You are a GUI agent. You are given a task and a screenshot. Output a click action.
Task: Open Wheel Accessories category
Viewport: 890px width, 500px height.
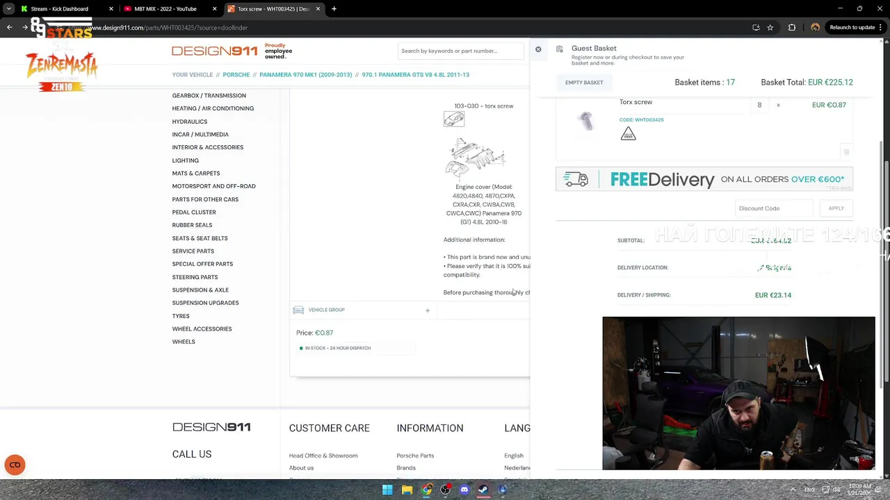point(202,329)
